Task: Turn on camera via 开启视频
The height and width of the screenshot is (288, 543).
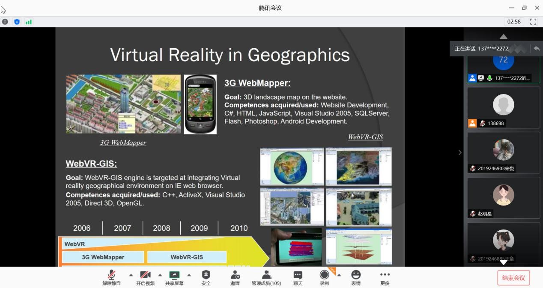Action: [145, 278]
